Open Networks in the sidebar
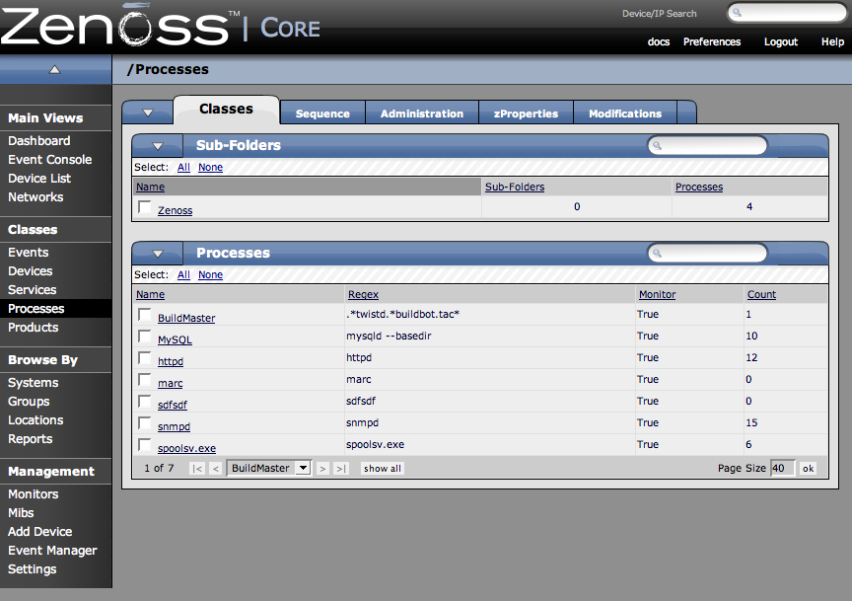Screen dimensions: 852x601 click(x=35, y=197)
